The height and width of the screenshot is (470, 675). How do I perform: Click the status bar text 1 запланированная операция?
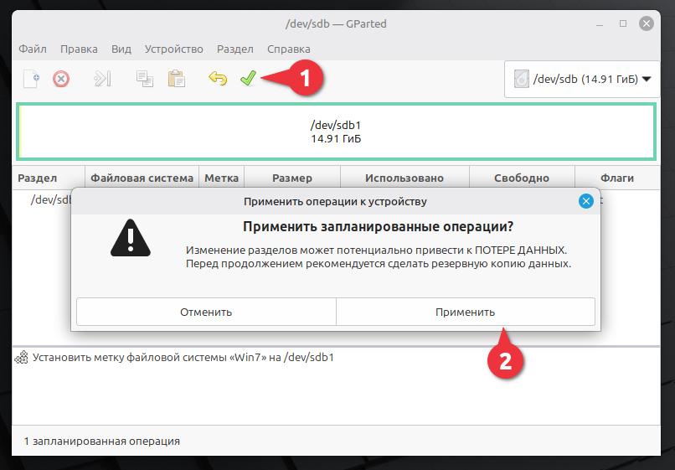pyautogui.click(x=102, y=442)
